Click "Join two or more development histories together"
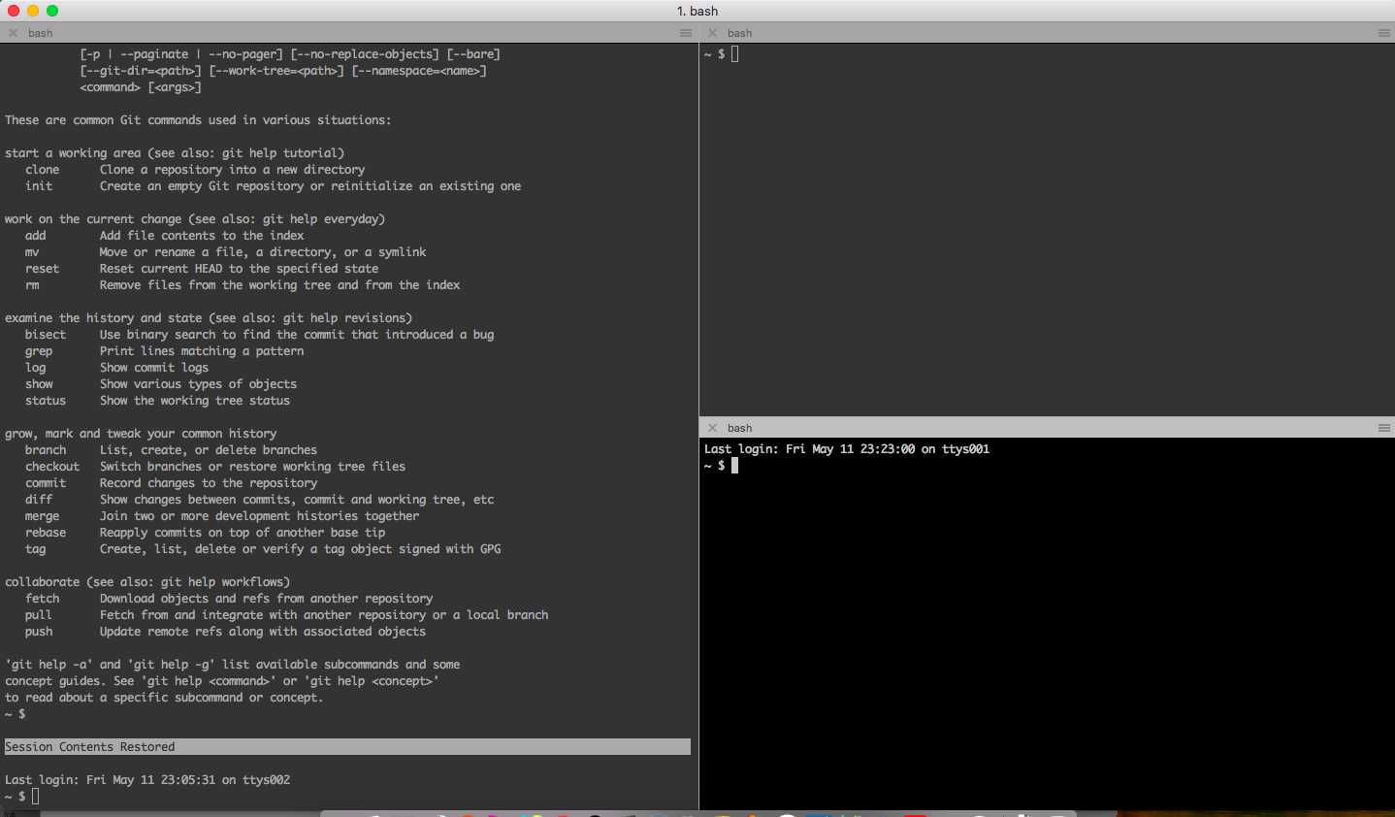Image resolution: width=1395 pixels, height=817 pixels. (259, 516)
